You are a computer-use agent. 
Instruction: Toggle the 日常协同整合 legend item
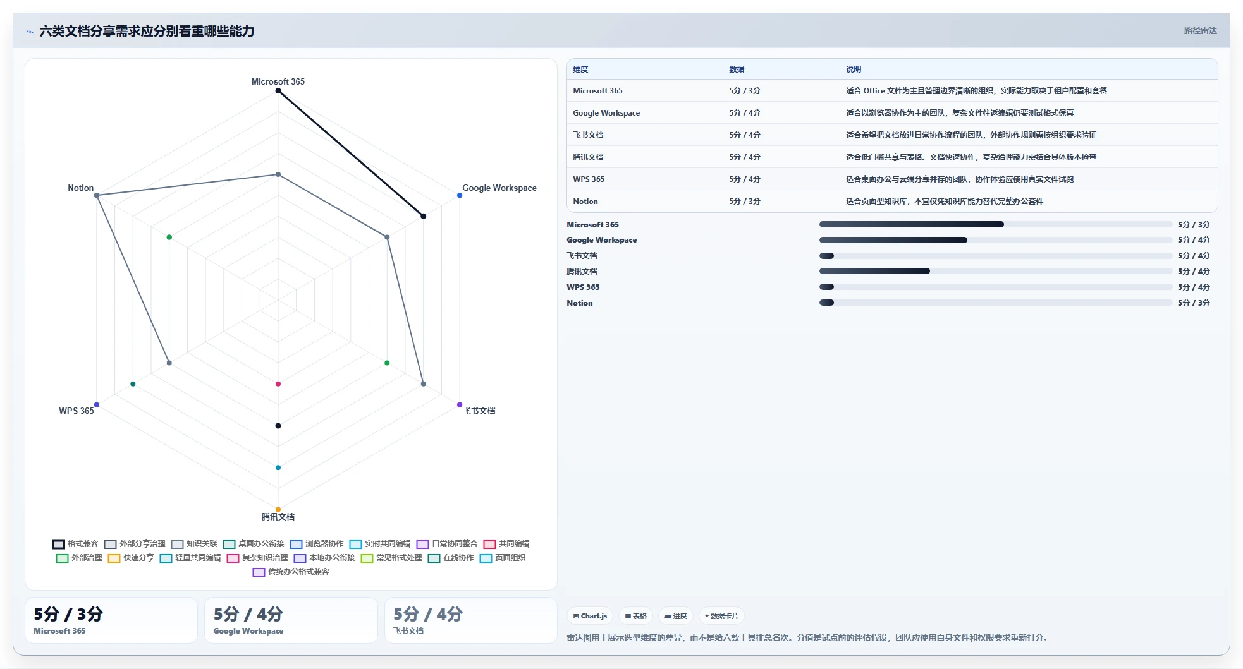tap(447, 544)
